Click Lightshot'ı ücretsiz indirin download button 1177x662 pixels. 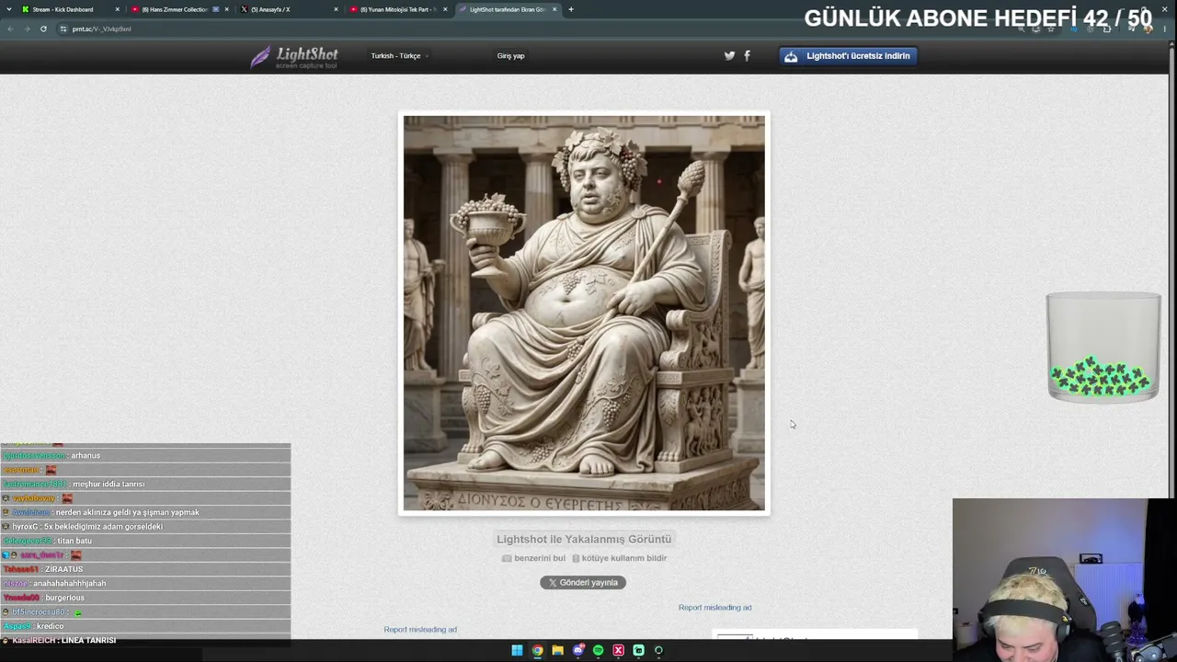(x=848, y=56)
